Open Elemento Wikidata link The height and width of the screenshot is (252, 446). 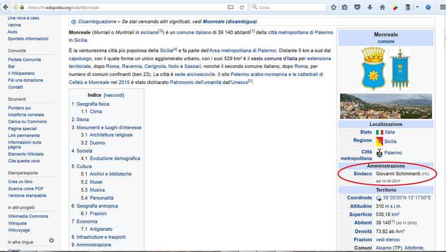(x=26, y=154)
